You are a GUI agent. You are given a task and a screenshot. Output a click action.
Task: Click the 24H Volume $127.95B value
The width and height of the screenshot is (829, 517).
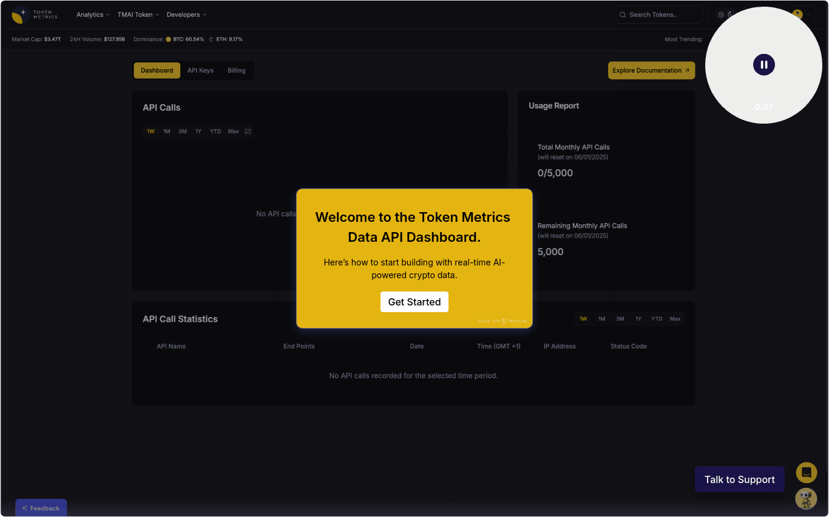point(114,39)
